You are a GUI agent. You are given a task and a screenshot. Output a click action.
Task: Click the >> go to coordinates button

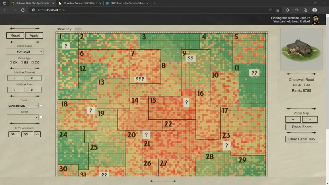37,134
